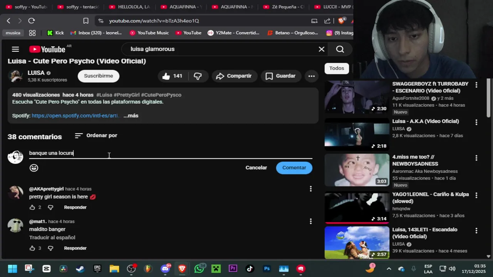Cancel the comment with Cancelar
The height and width of the screenshot is (277, 493).
tap(256, 167)
